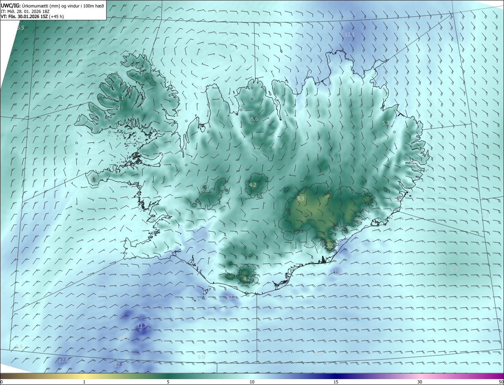Click the 5.6 value label

tap(254, 119)
